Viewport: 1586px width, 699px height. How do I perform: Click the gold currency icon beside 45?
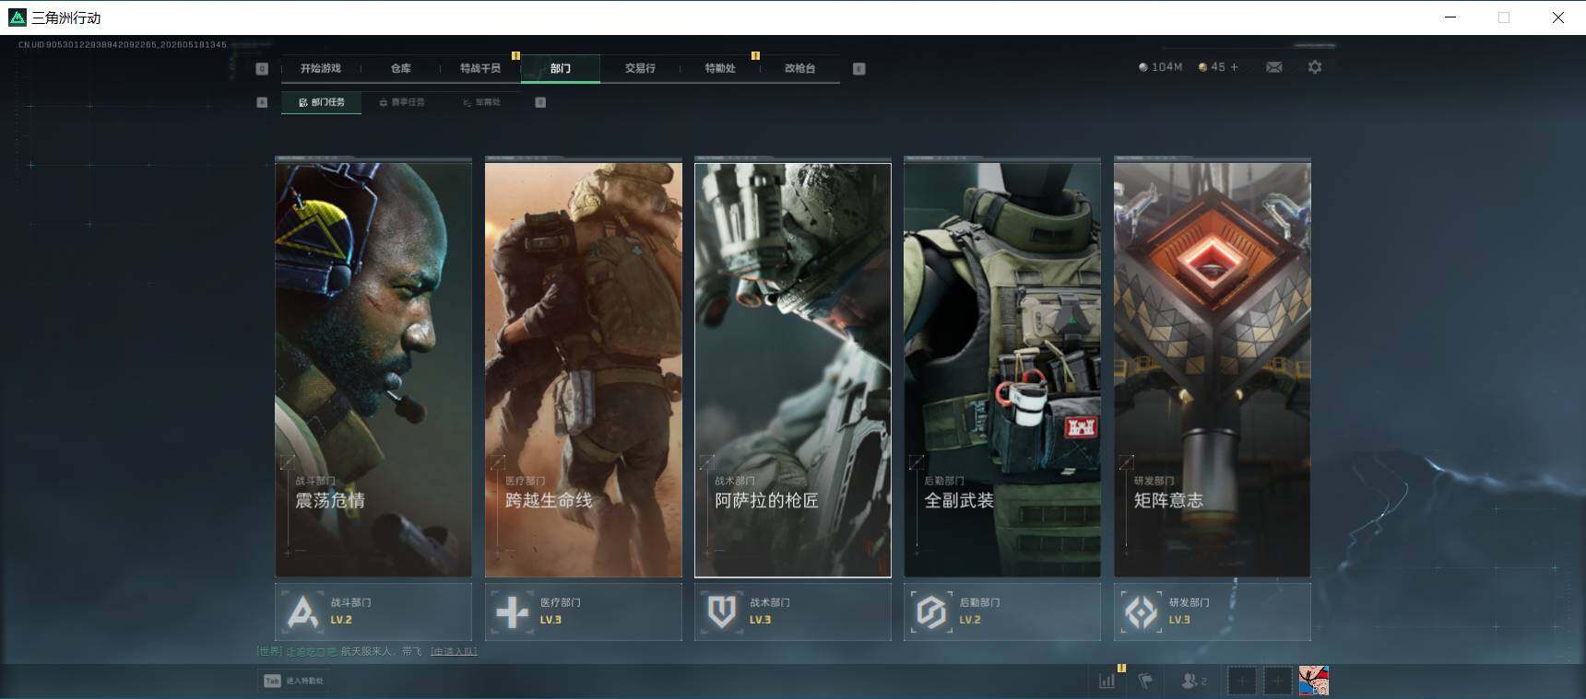(1202, 67)
